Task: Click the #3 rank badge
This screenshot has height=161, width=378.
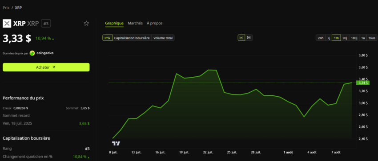Action: coord(46,24)
